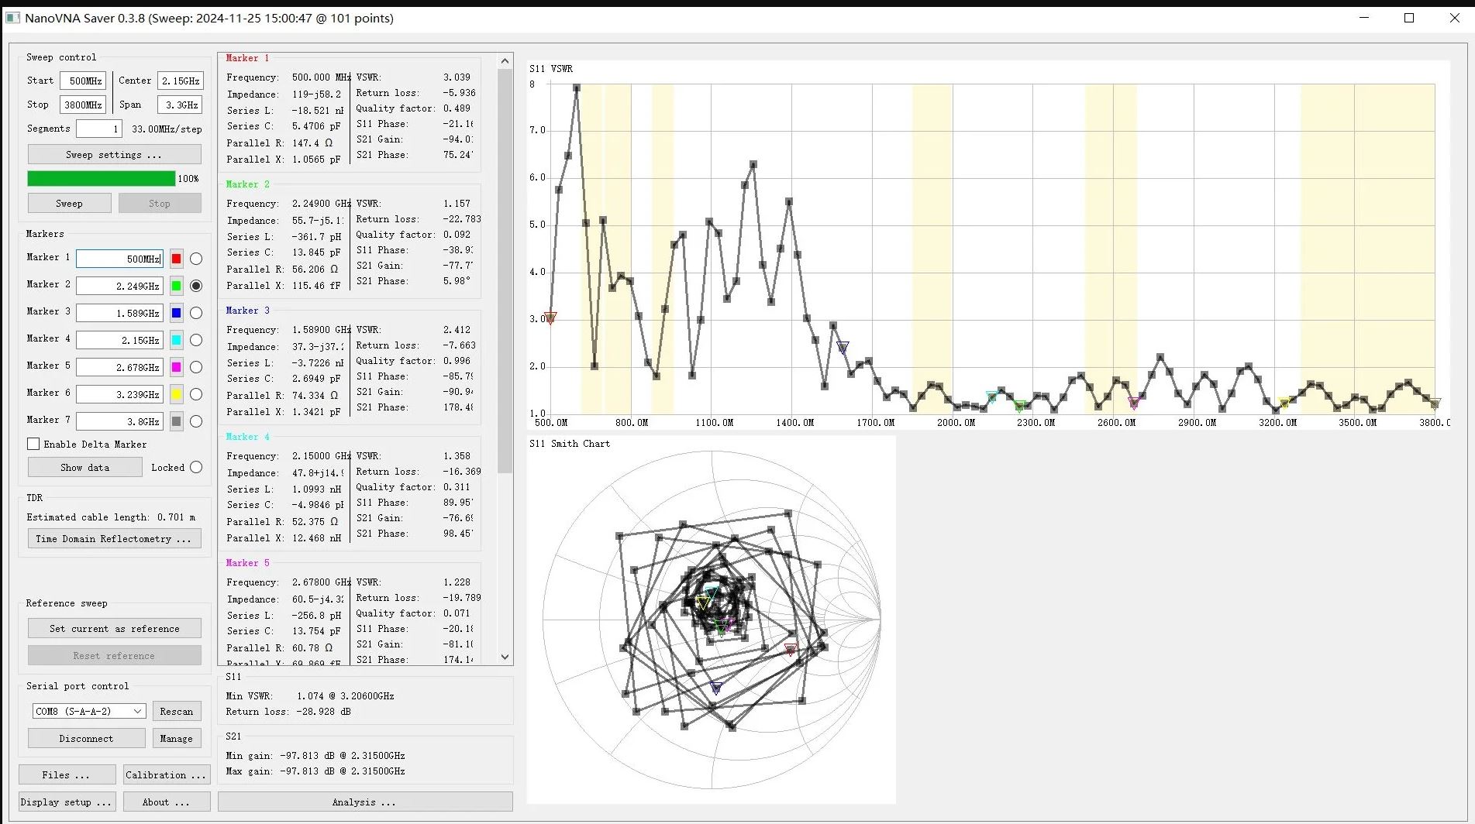The height and width of the screenshot is (824, 1475).
Task: Minimize the NanoVNA Saver window
Action: 1365,18
